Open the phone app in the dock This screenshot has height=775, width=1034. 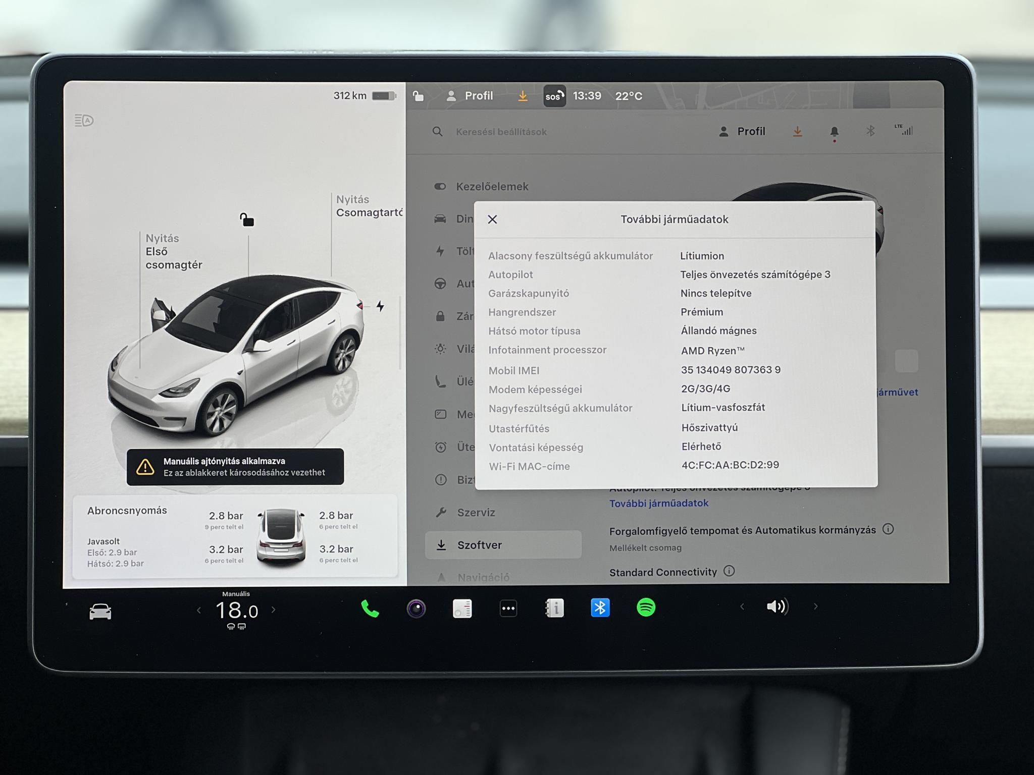[370, 609]
